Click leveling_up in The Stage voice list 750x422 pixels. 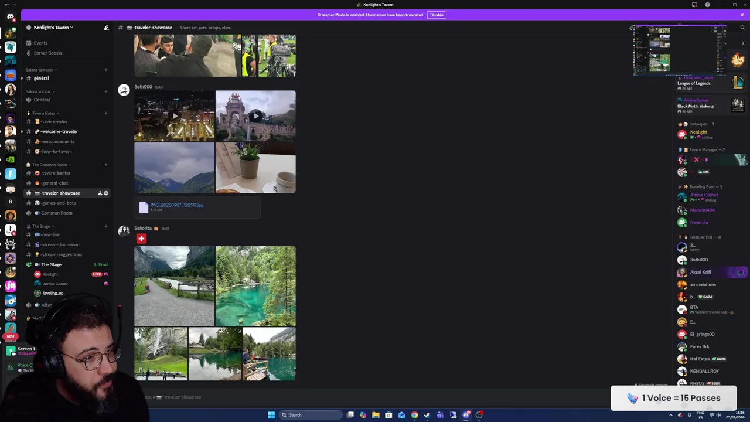[x=53, y=293]
